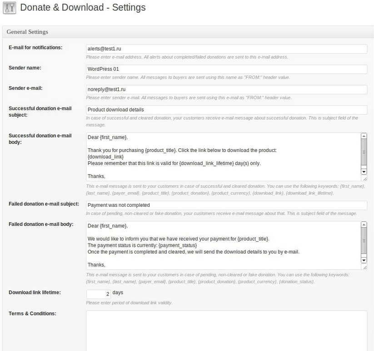Click the 'days' unit text

(118, 292)
